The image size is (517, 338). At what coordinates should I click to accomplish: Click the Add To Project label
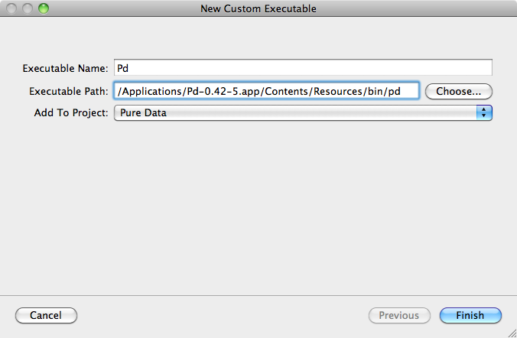pos(71,112)
